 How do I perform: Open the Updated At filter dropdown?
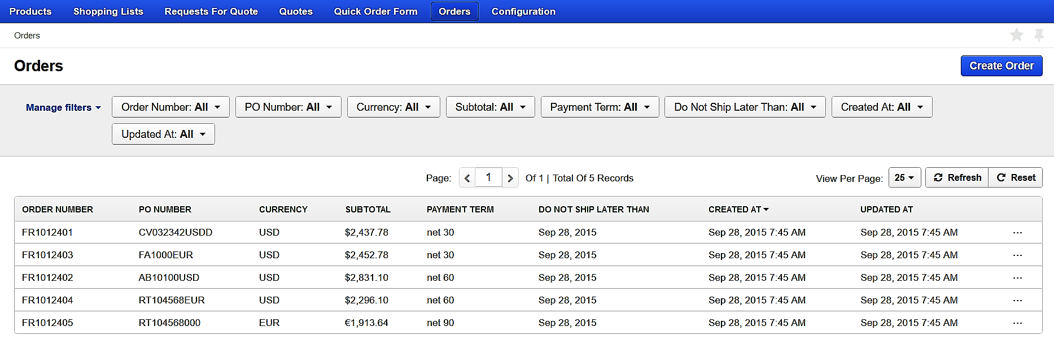tap(163, 134)
